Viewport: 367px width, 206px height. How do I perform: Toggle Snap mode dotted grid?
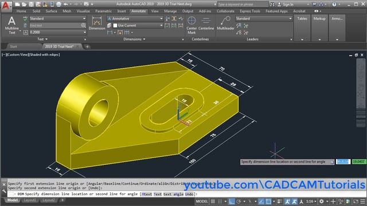pos(220,201)
